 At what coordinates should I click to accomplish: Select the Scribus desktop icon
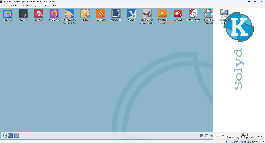click(131, 14)
